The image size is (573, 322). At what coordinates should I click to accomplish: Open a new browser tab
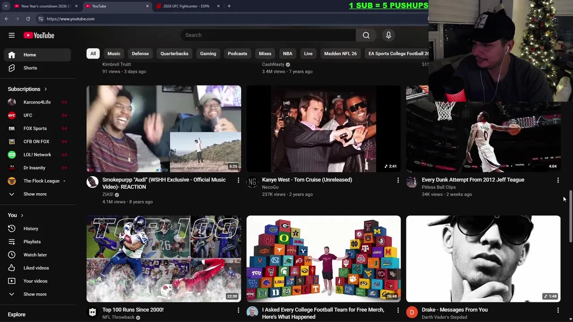coord(229,6)
